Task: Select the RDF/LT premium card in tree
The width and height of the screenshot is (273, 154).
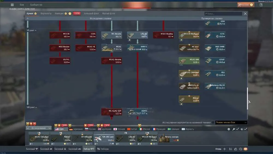Action: [189, 99]
